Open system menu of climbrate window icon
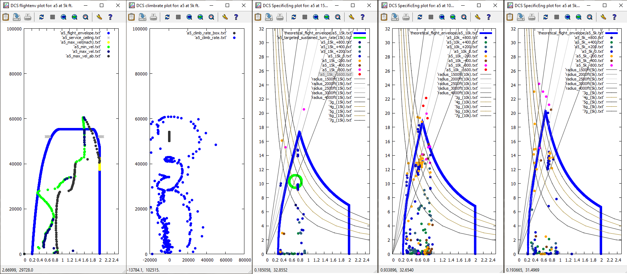The height and width of the screenshot is (274, 627). 132,5
